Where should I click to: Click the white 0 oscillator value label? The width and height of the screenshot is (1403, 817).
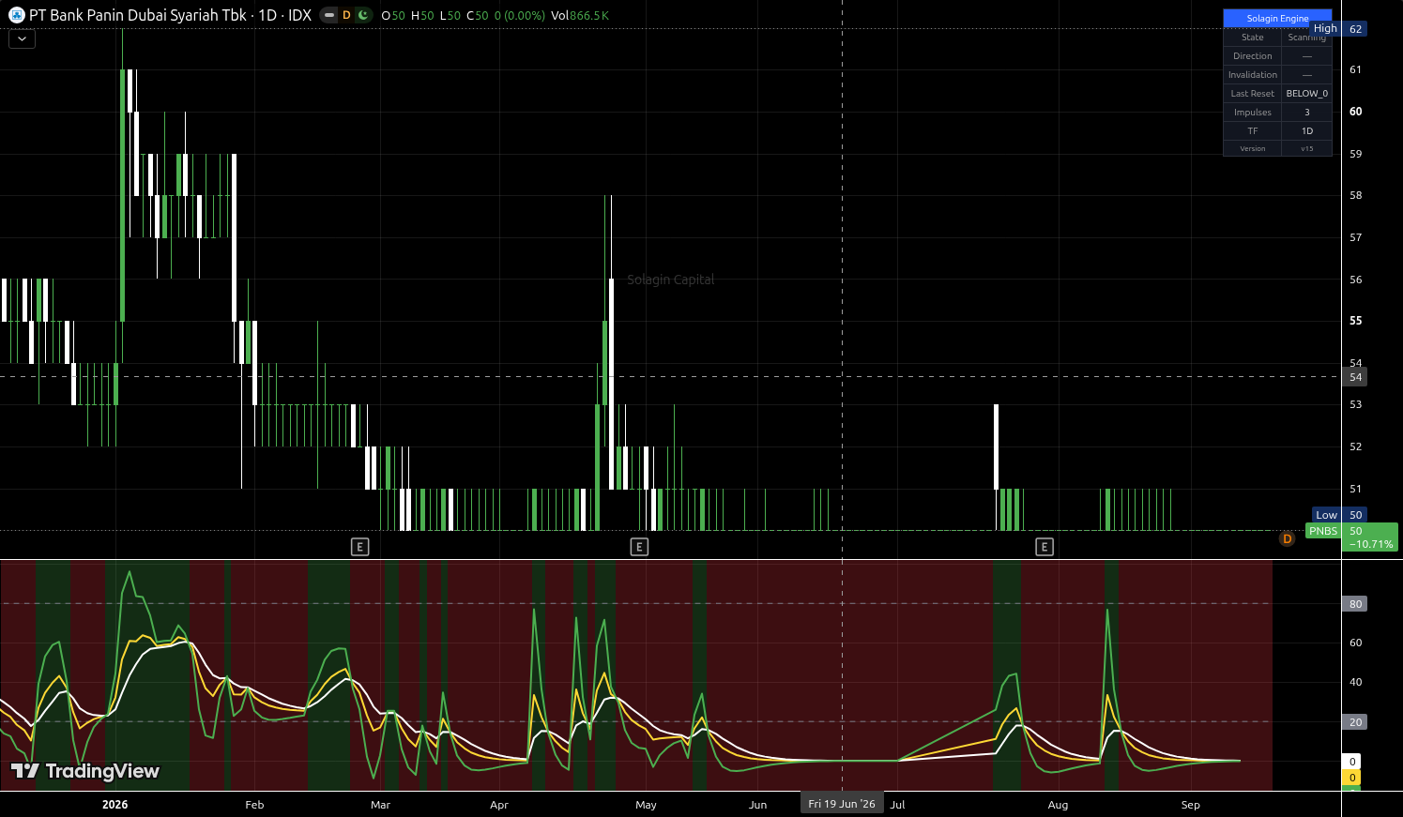pyautogui.click(x=1351, y=762)
